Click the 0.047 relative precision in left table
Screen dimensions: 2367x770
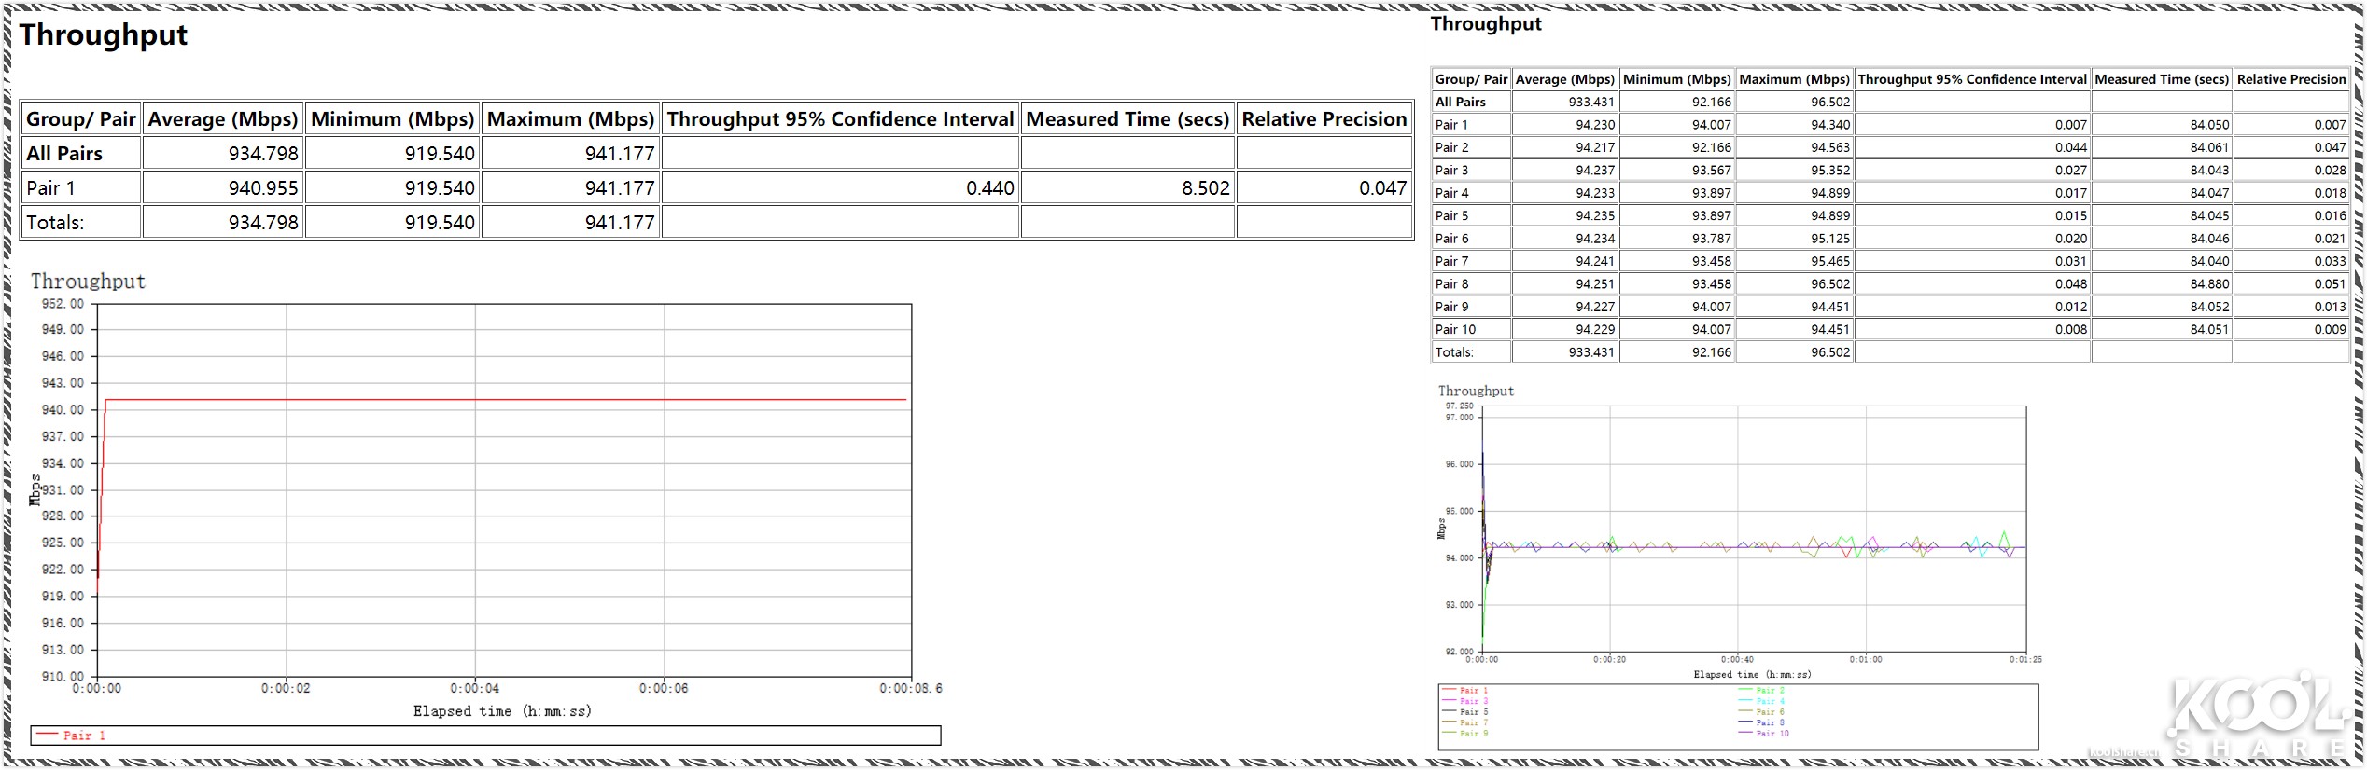click(x=1382, y=188)
